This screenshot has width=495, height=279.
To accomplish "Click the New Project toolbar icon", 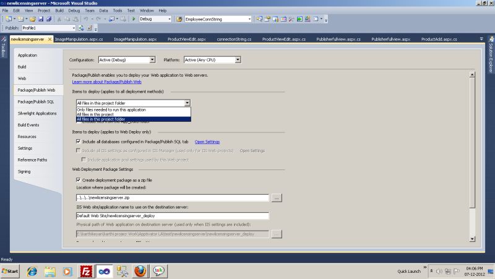I will point(9,19).
